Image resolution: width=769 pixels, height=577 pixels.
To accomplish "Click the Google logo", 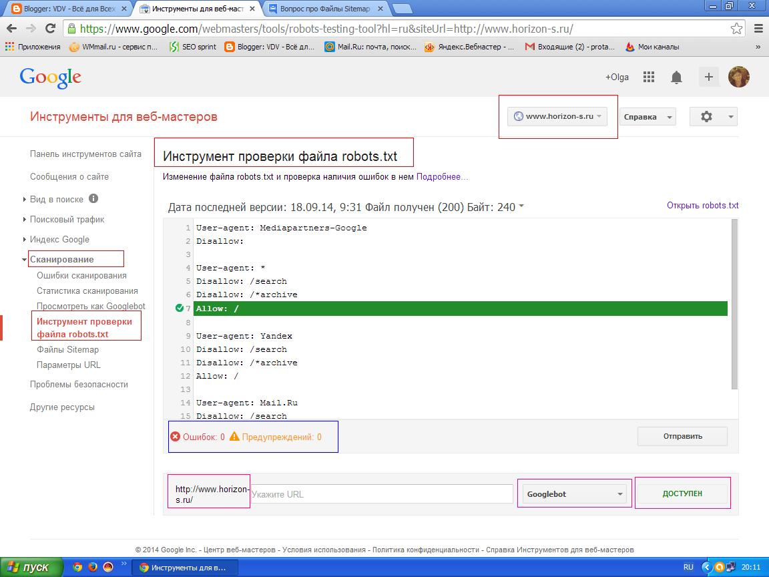I will coord(51,78).
